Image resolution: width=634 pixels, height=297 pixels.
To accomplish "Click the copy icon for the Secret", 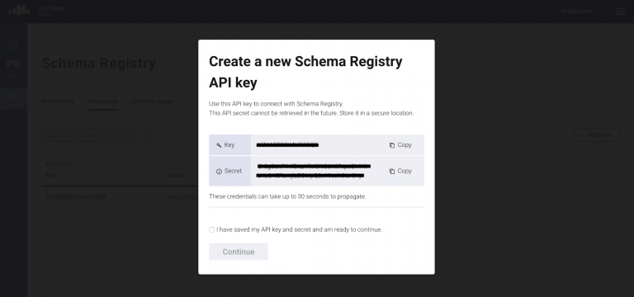I will 392,172.
